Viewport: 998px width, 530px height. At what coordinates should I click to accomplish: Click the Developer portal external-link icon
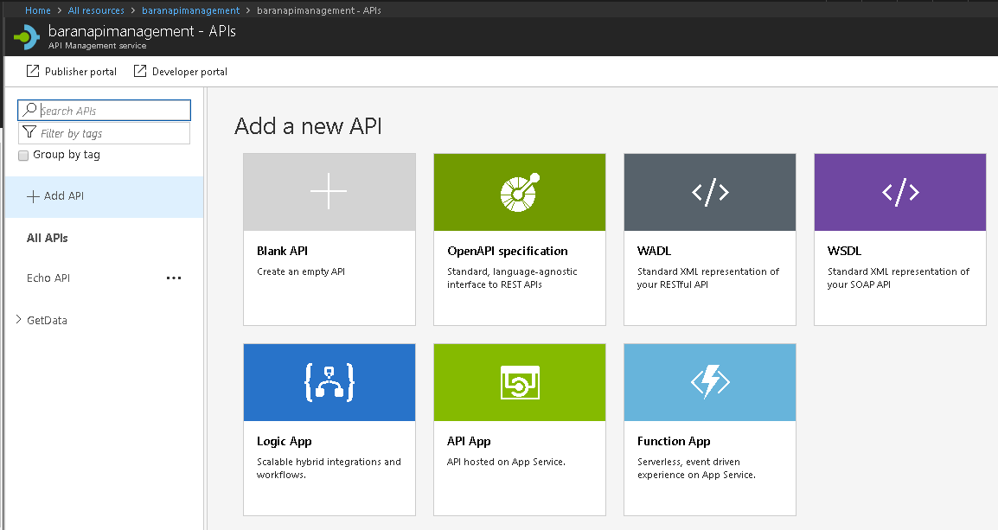tap(140, 71)
